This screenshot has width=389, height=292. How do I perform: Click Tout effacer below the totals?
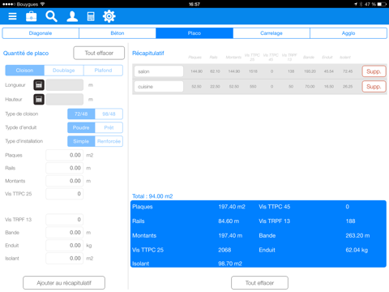(259, 283)
